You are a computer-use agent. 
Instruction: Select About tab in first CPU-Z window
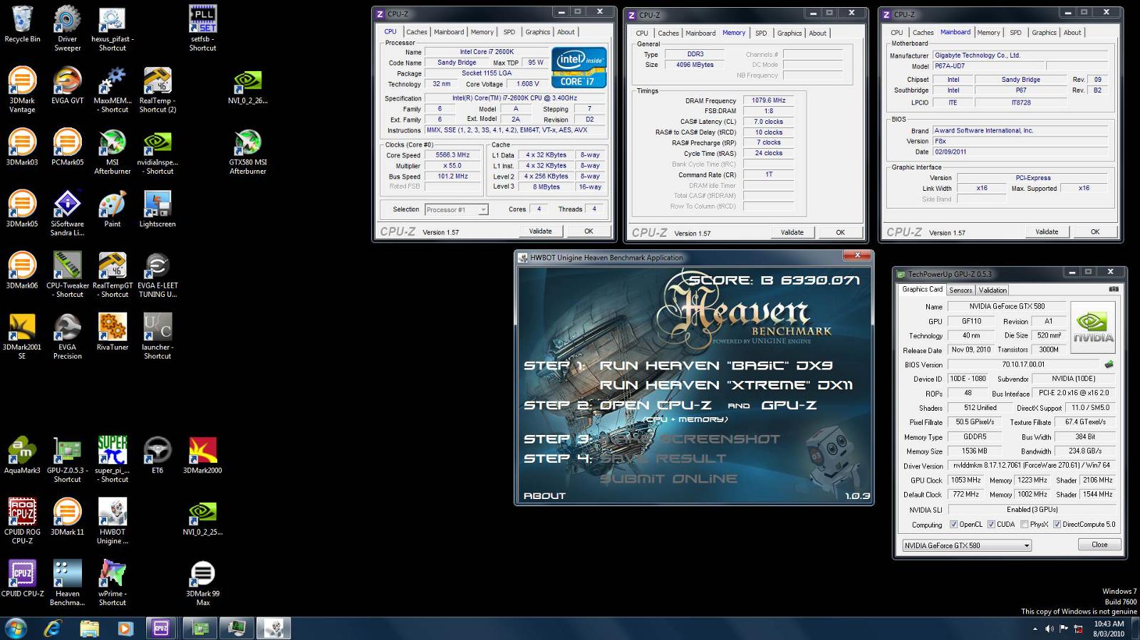point(566,32)
